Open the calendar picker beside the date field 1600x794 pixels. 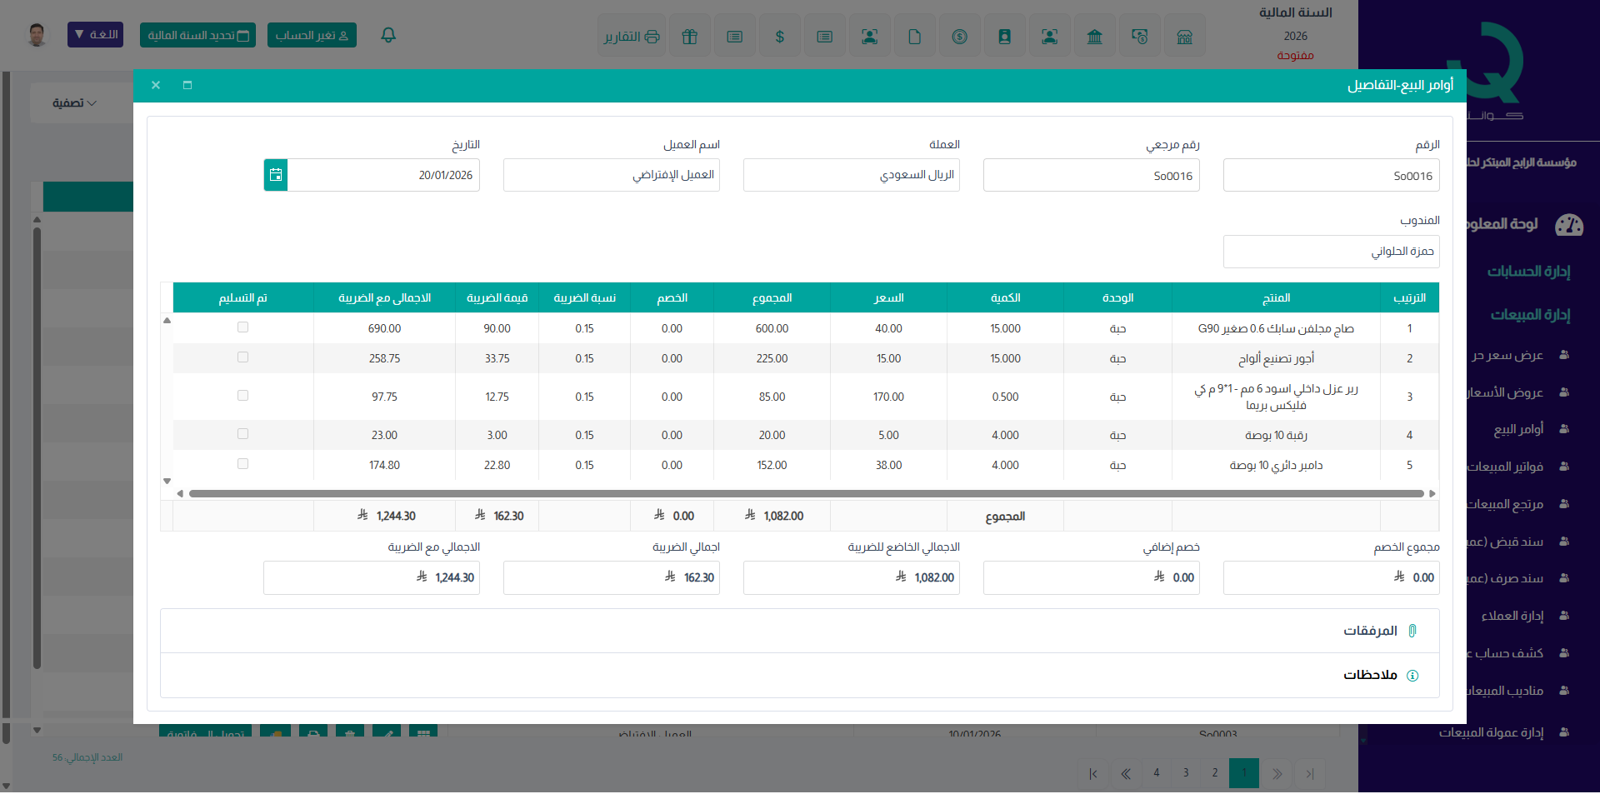276,175
